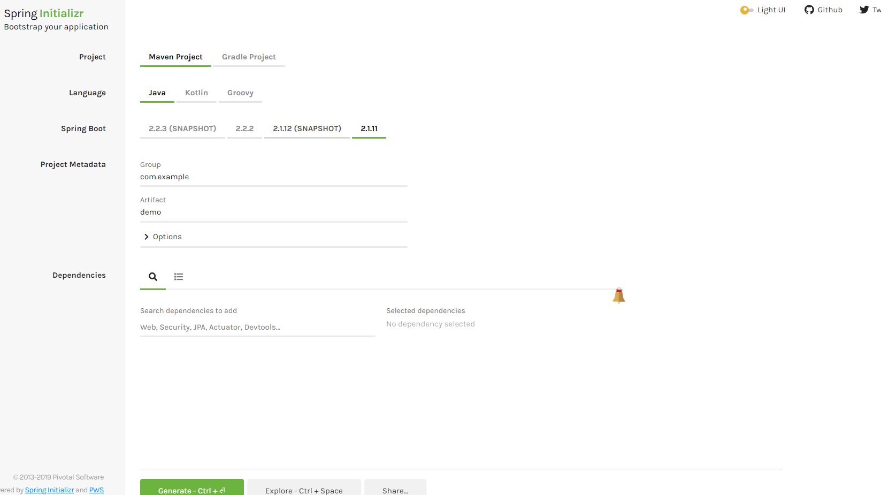Select Spring Boot 2.2.3 (SNAPSHOT)
This screenshot has height=495, width=881.
[x=182, y=129]
